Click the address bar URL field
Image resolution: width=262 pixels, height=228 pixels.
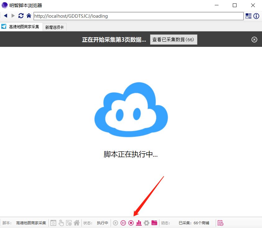(139, 16)
